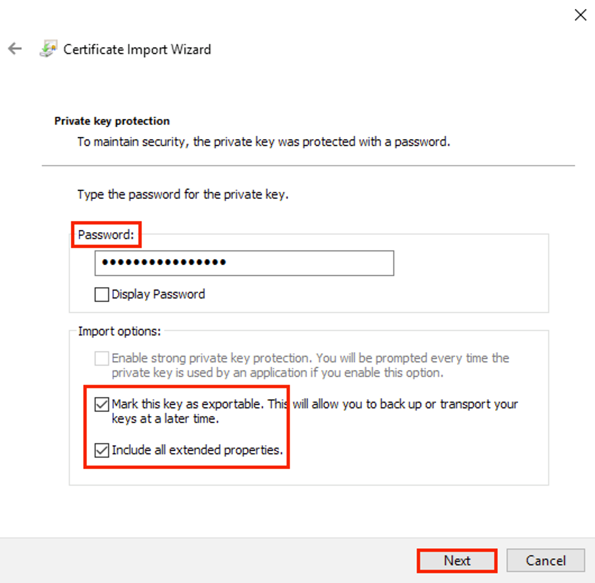Focus the private key password field
The height and width of the screenshot is (583, 595).
[x=244, y=263]
